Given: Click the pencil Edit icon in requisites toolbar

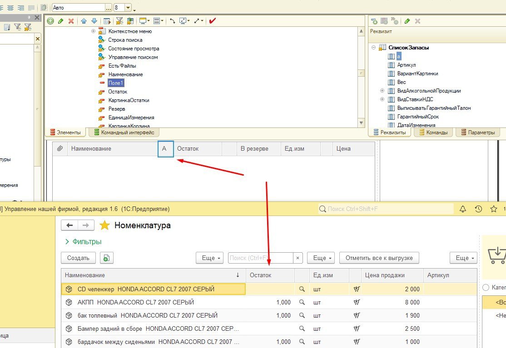Looking at the screenshot, I should point(407,21).
